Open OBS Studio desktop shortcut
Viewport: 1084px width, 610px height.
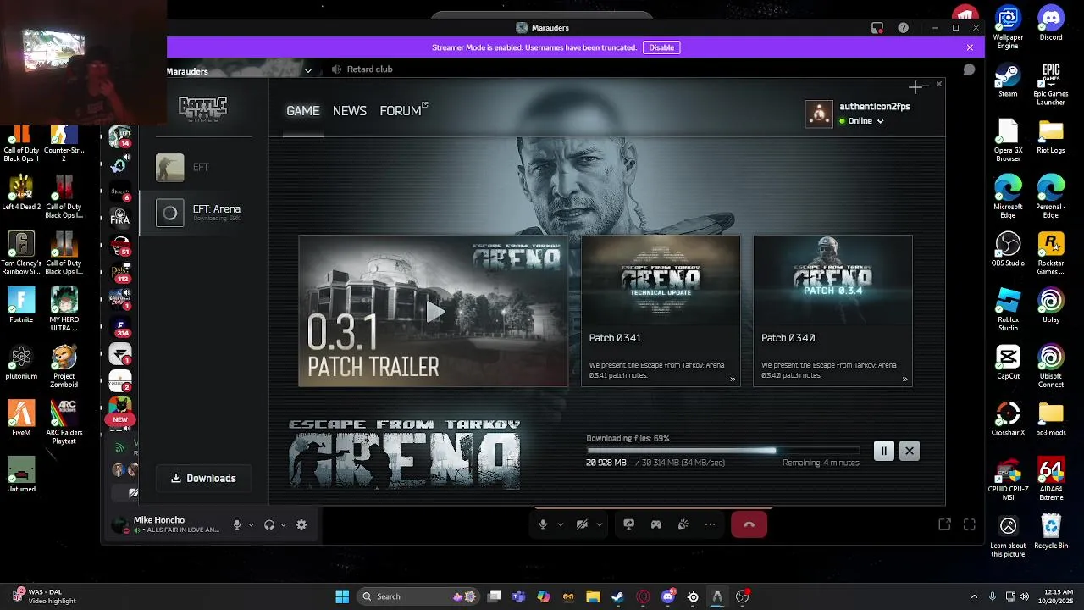pos(1008,250)
